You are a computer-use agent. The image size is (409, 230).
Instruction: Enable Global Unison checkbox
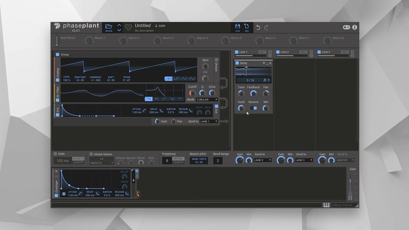[91, 154]
